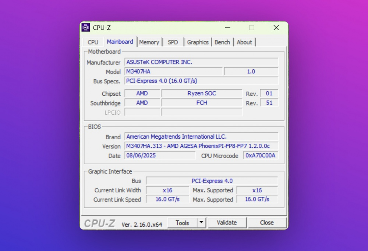368x251 pixels.
Task: Click the Tools button
Action: pos(182,223)
